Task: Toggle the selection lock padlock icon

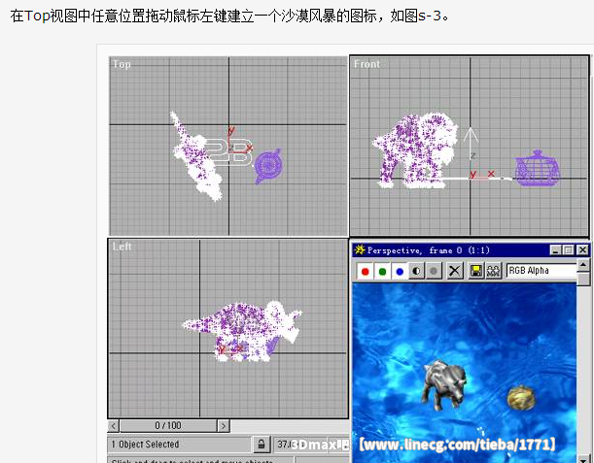Action: click(x=262, y=445)
